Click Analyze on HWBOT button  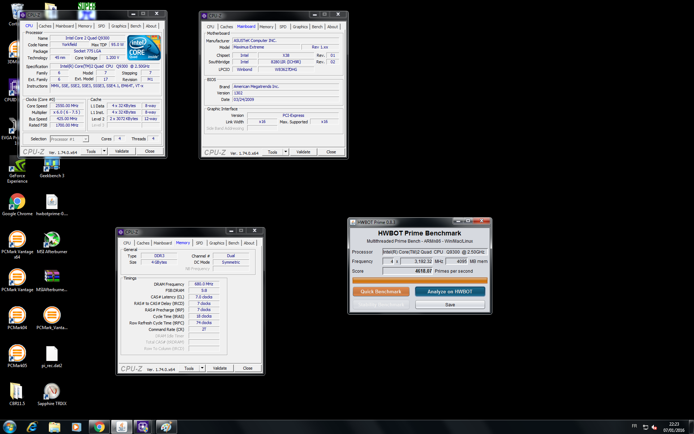450,292
